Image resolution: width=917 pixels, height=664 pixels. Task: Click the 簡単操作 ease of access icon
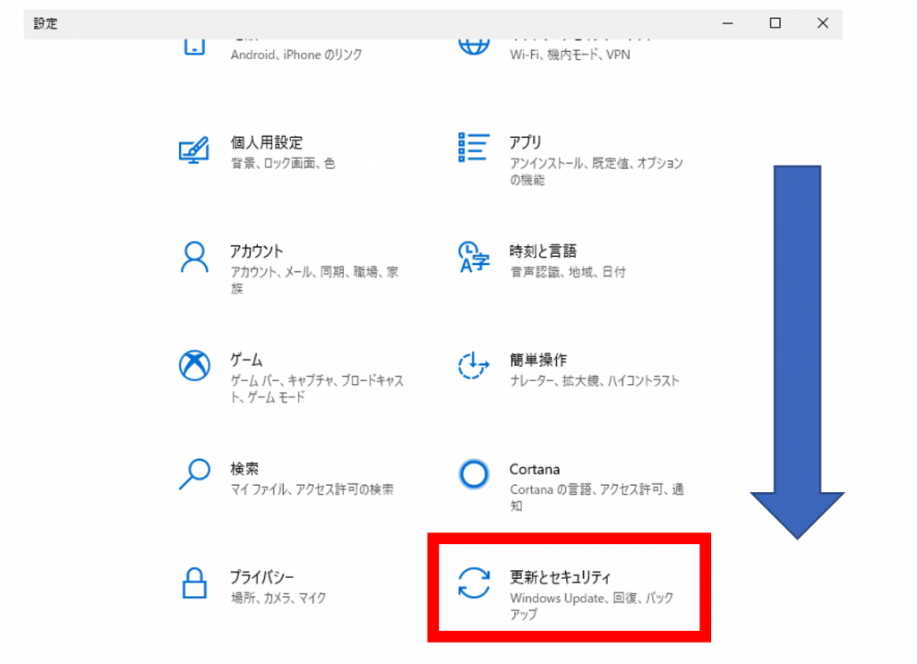473,365
